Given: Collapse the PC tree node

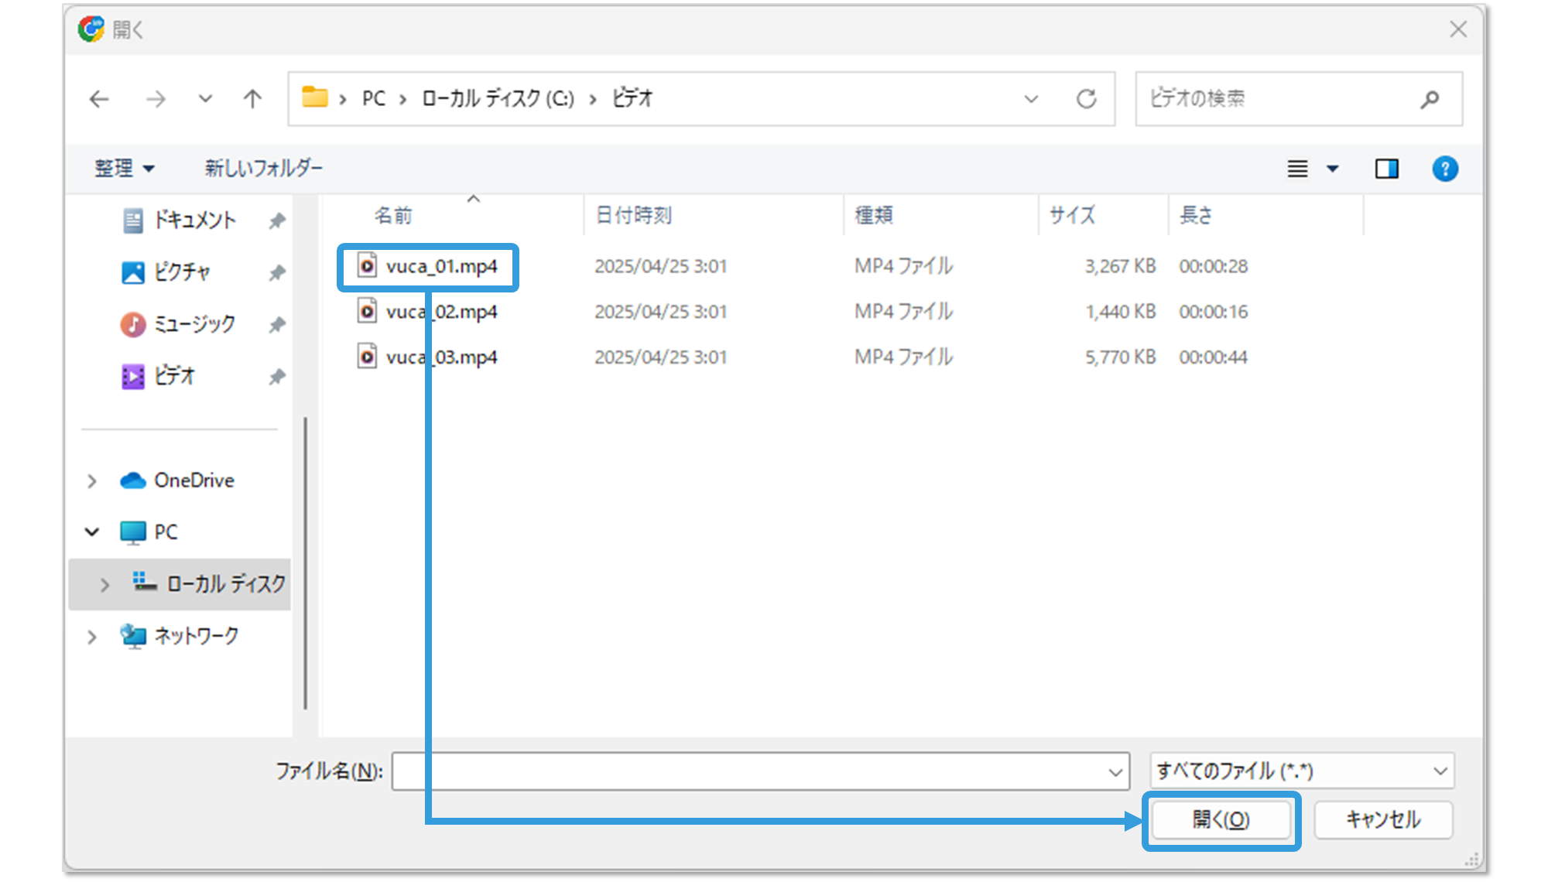Looking at the screenshot, I should [92, 532].
